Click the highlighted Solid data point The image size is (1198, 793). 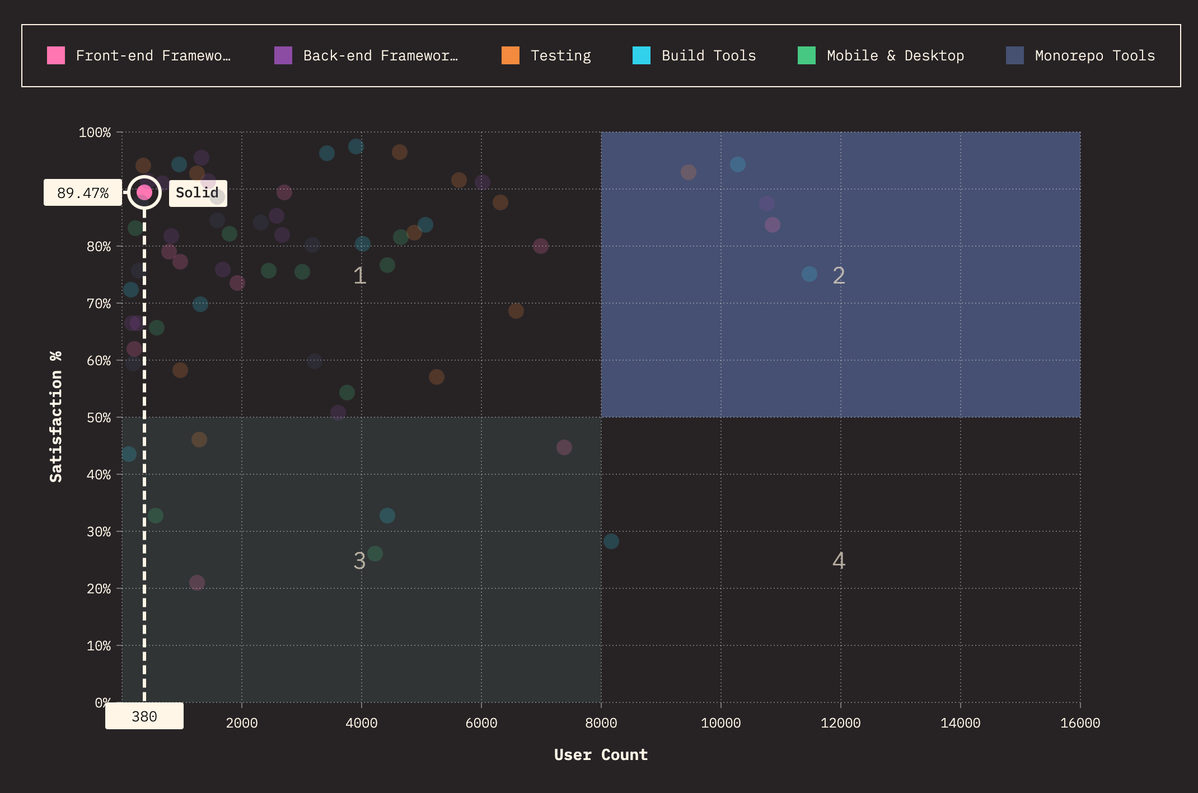click(144, 192)
